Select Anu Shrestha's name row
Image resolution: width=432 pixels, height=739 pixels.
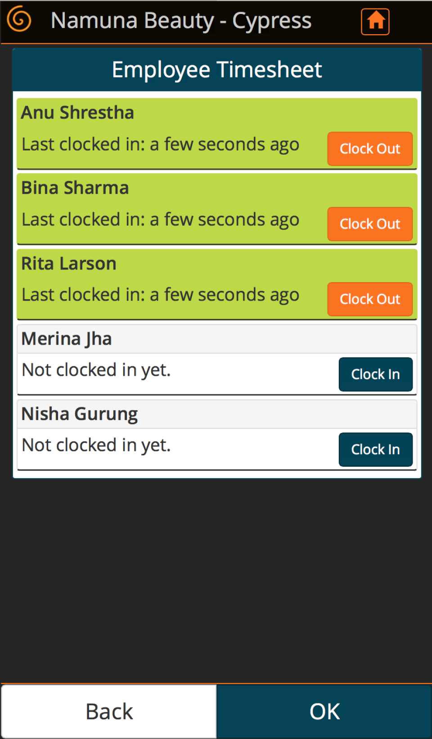coord(77,113)
